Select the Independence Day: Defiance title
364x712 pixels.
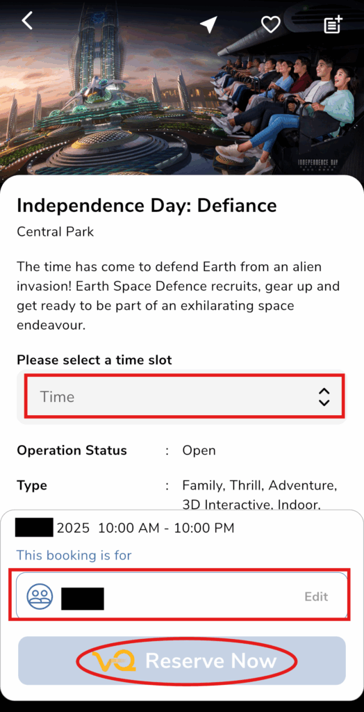[x=147, y=206]
